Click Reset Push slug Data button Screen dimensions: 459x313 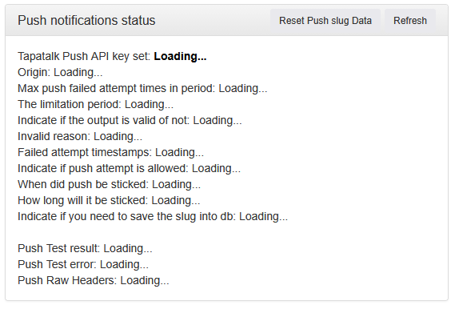(x=325, y=21)
